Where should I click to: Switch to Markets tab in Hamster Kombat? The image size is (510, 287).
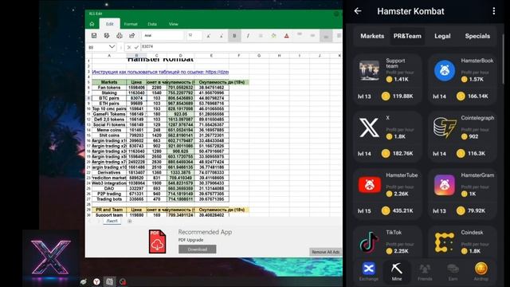pos(372,36)
